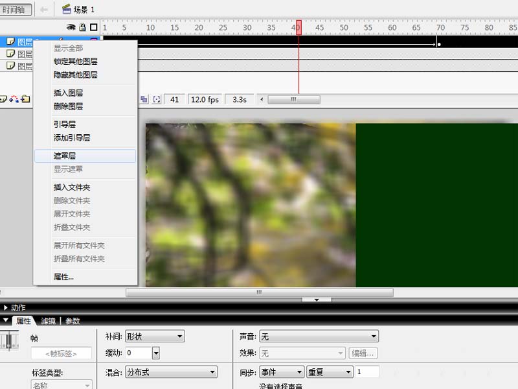Click the 缓动 value field showing 0
Screen dimensions: 518x389
[139, 353]
